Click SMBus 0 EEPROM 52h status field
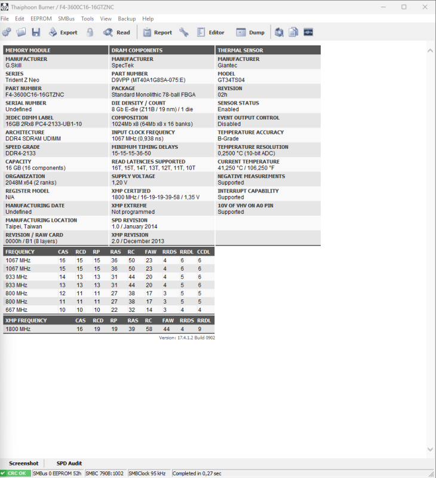Screen dimensions: 436x478 57,473
